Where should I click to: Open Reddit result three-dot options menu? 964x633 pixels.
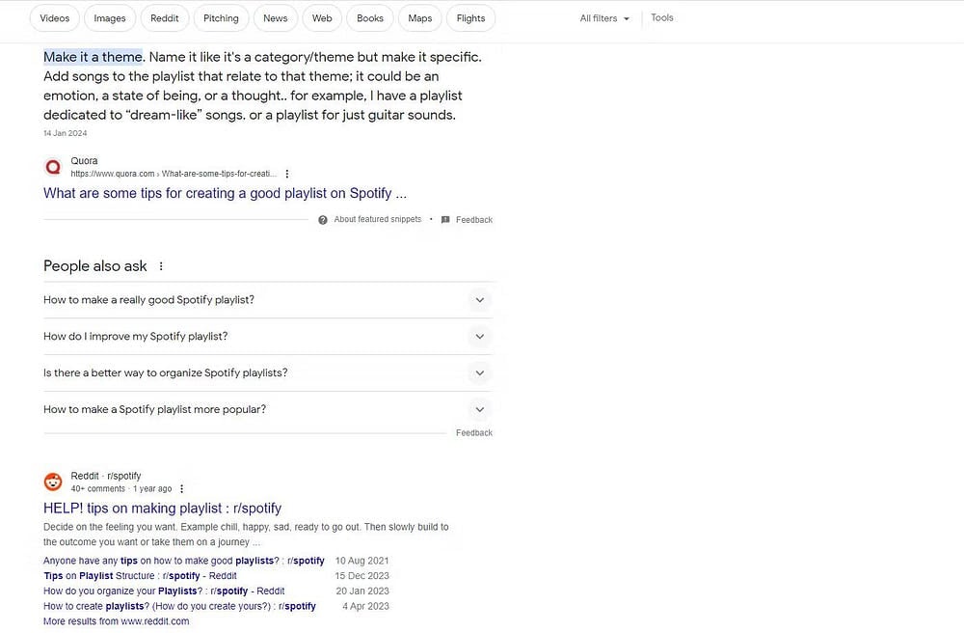pyautogui.click(x=181, y=489)
